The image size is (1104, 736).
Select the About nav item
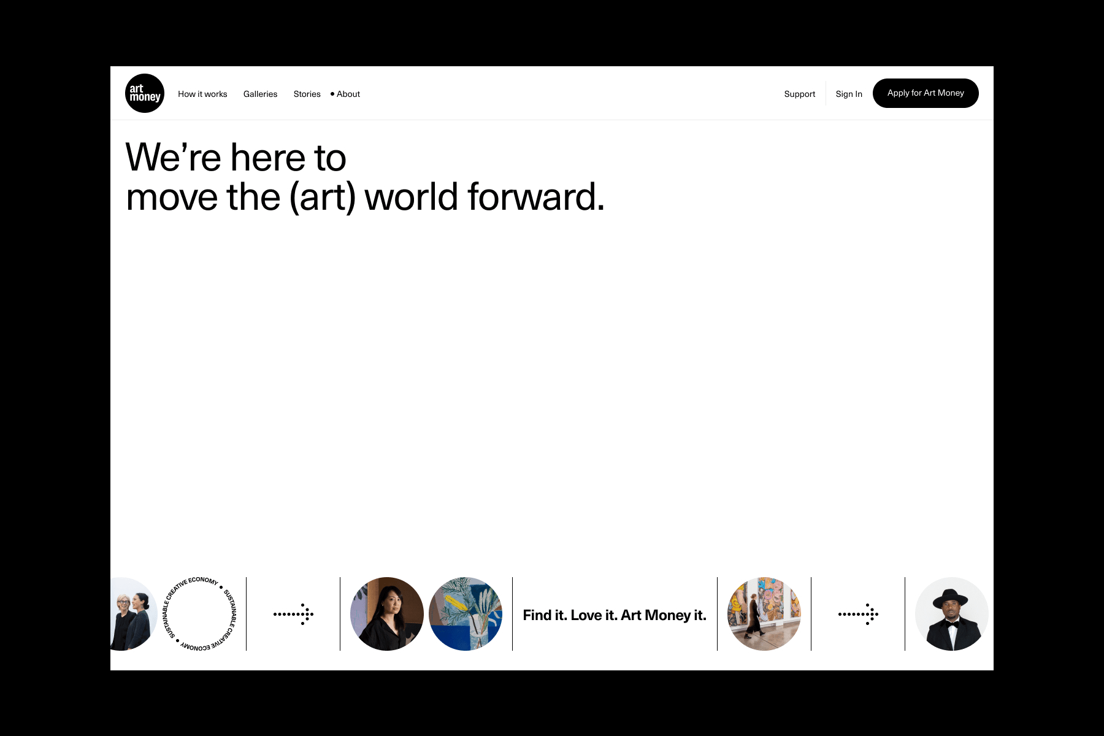(x=348, y=94)
